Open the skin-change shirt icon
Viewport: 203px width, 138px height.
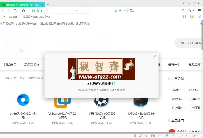click(x=184, y=3)
